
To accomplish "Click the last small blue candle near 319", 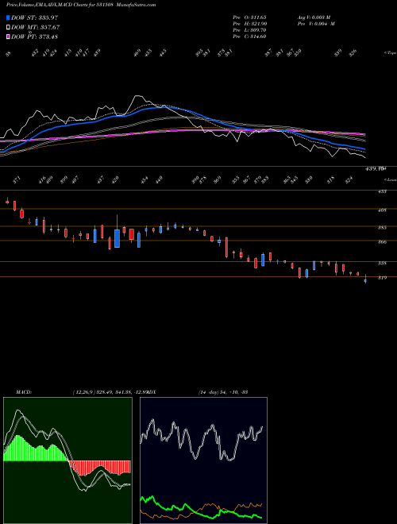I will coord(365,280).
